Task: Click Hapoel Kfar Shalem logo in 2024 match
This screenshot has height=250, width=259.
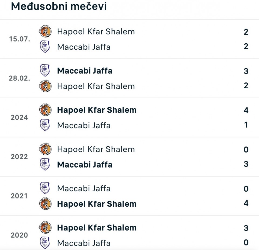Action: pyautogui.click(x=45, y=110)
